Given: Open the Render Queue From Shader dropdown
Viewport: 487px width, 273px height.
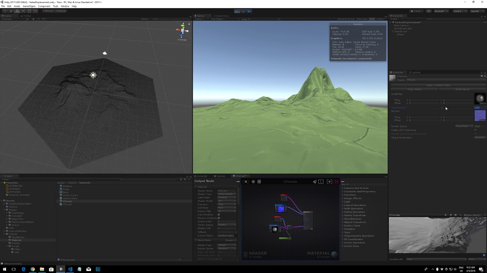Looking at the screenshot, I should coord(464,126).
